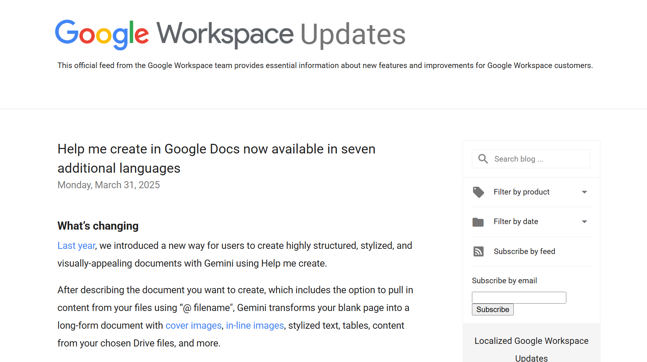Open the "Last year" hyperlink
Image resolution: width=647 pixels, height=362 pixels.
coord(76,245)
